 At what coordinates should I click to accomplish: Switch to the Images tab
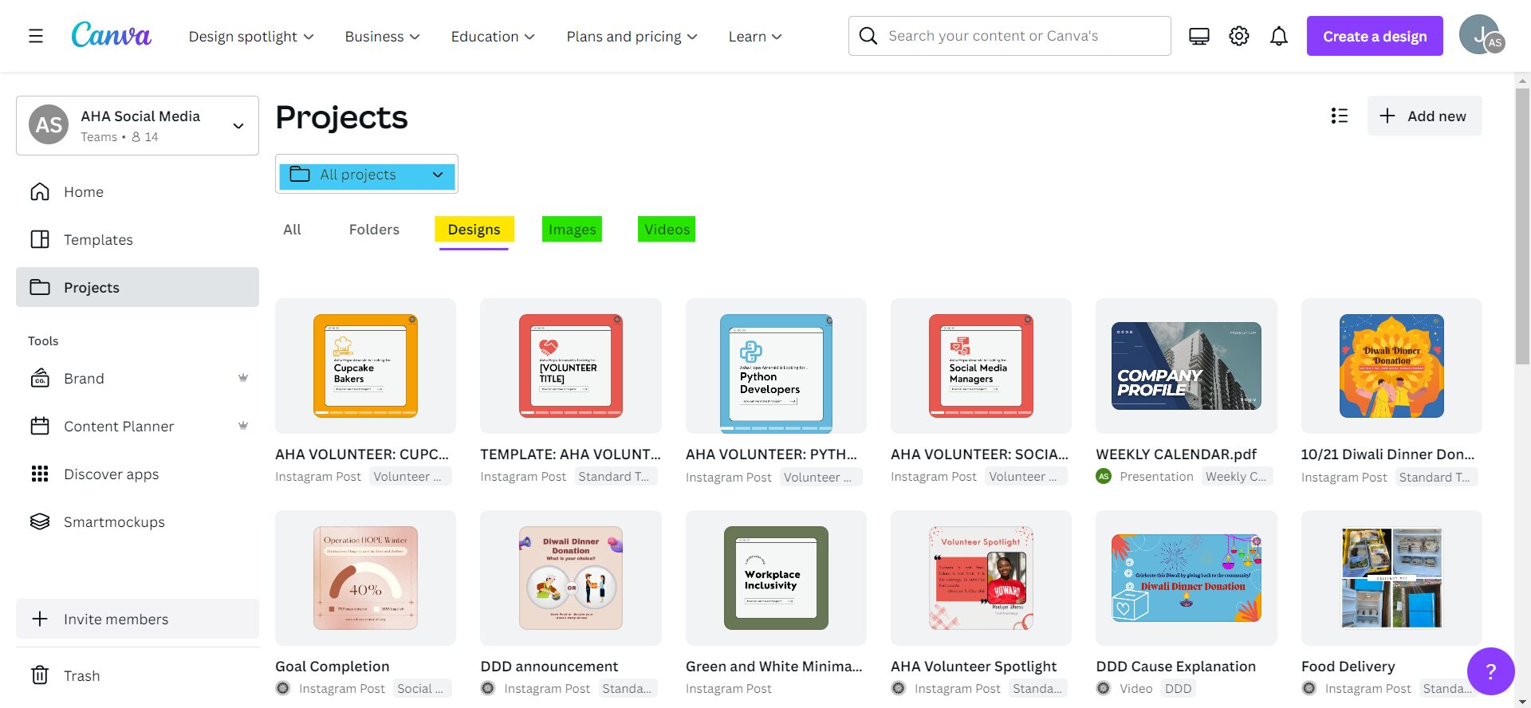(x=572, y=230)
